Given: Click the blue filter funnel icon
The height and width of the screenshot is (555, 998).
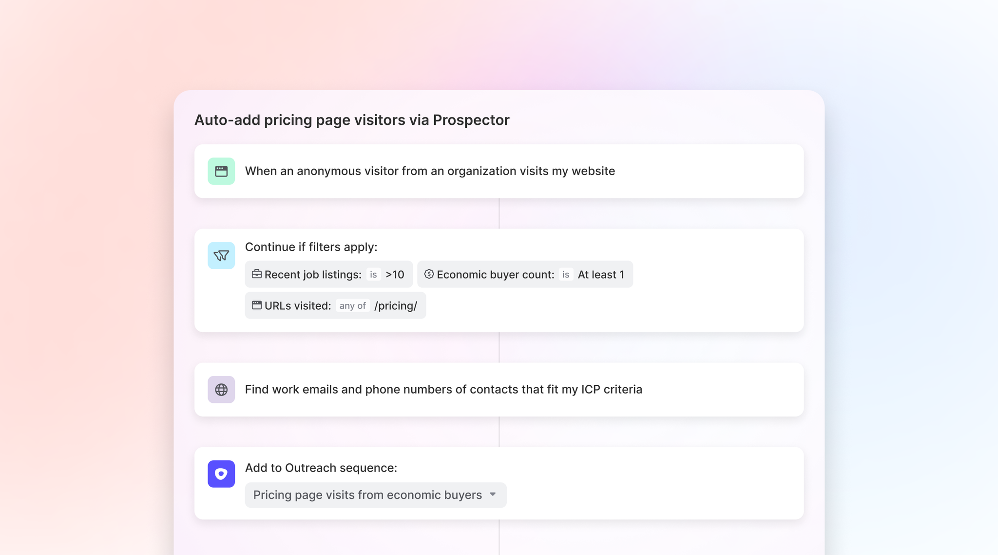Looking at the screenshot, I should (x=221, y=256).
